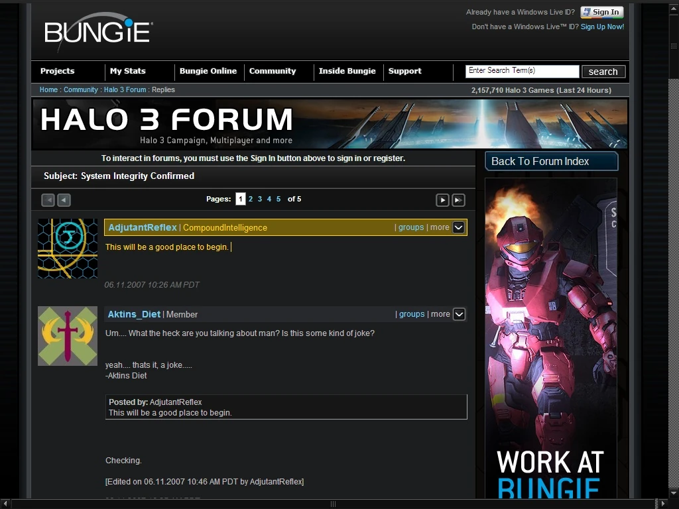Click the Halo 3 Forum banner
Viewport: 679px width, 509px height.
330,124
